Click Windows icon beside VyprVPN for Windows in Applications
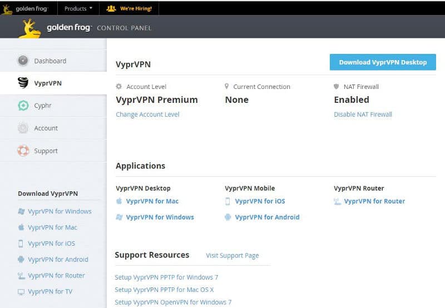 click(119, 217)
